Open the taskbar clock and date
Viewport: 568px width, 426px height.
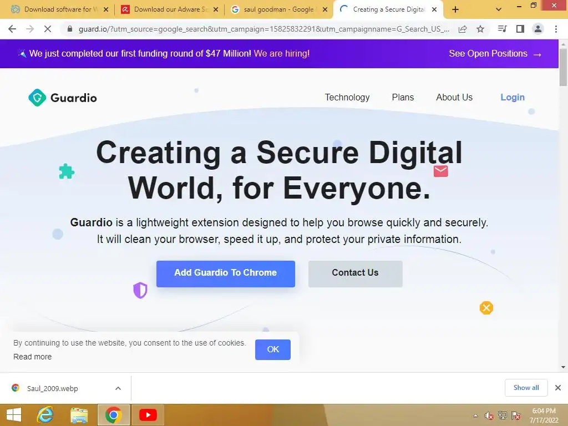[x=544, y=415]
